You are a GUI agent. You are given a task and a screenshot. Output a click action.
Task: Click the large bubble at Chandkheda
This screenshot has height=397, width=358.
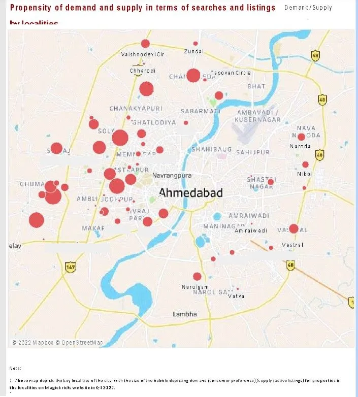pos(193,76)
